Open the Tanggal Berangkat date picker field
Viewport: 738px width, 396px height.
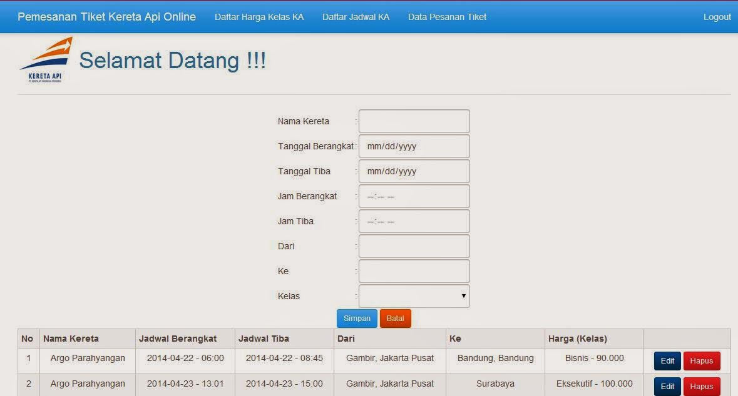(413, 146)
